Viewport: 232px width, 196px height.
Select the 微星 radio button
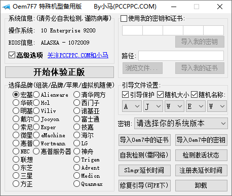pos(16,135)
